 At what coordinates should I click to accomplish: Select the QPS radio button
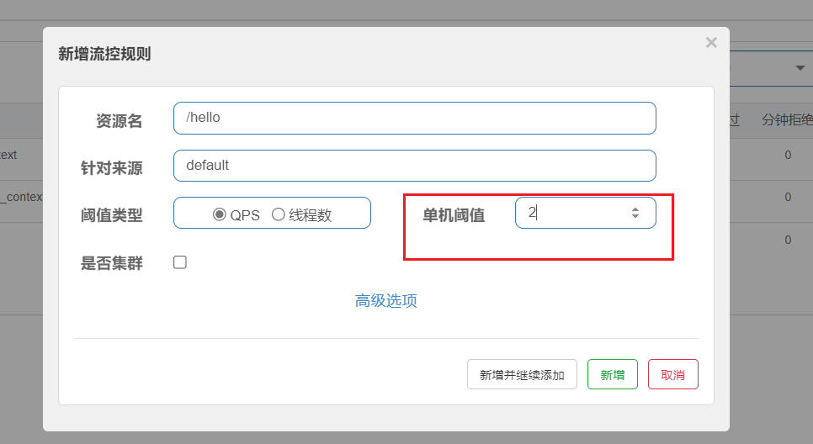pos(220,214)
